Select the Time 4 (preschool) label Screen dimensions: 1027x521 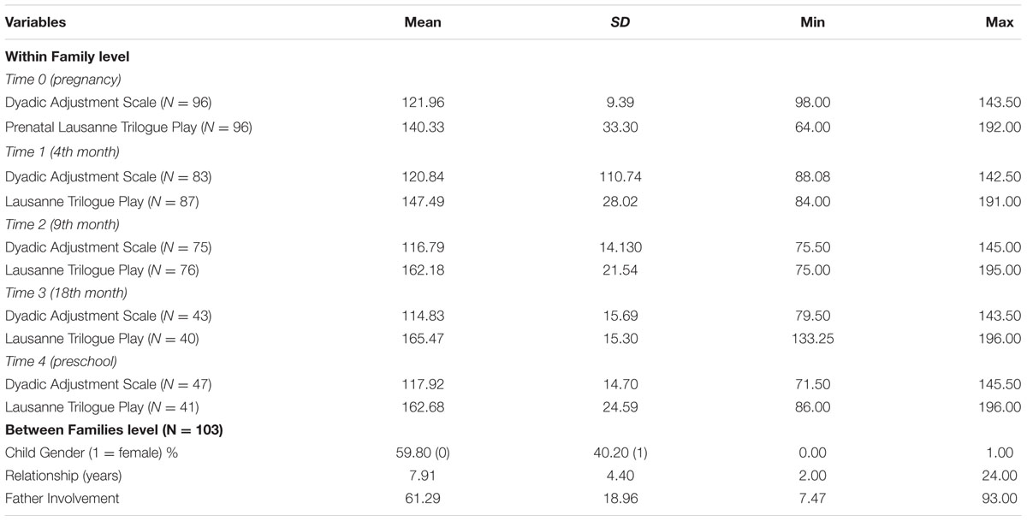(x=59, y=363)
